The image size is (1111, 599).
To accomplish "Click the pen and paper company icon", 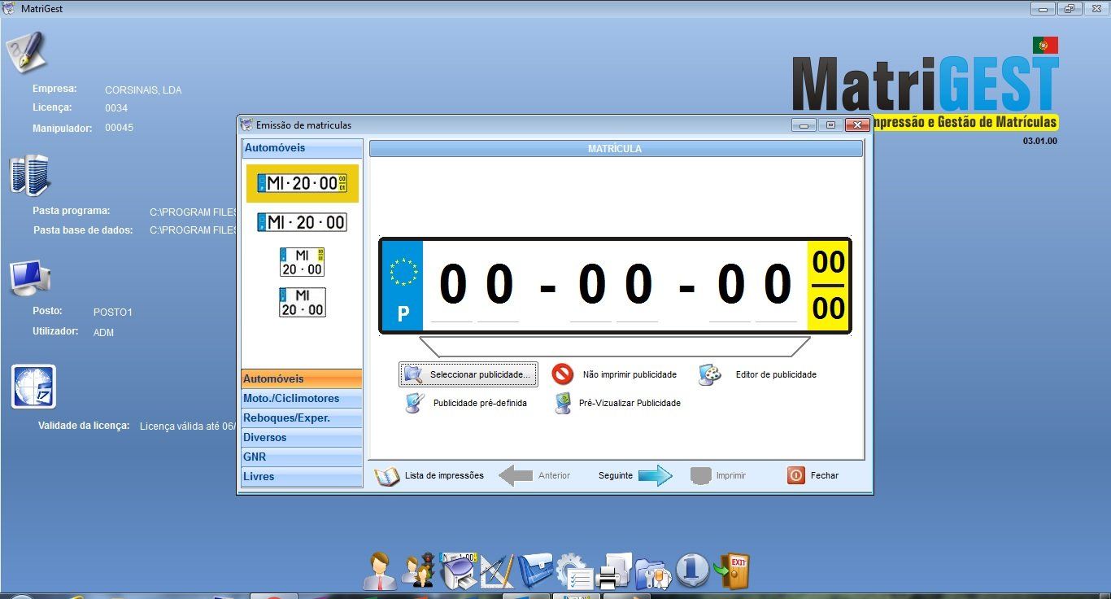I will (x=27, y=51).
